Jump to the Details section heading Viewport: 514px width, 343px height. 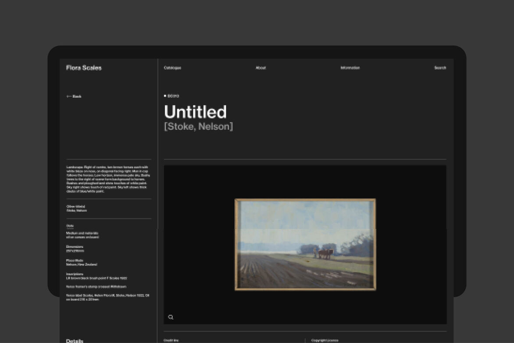[75, 341]
